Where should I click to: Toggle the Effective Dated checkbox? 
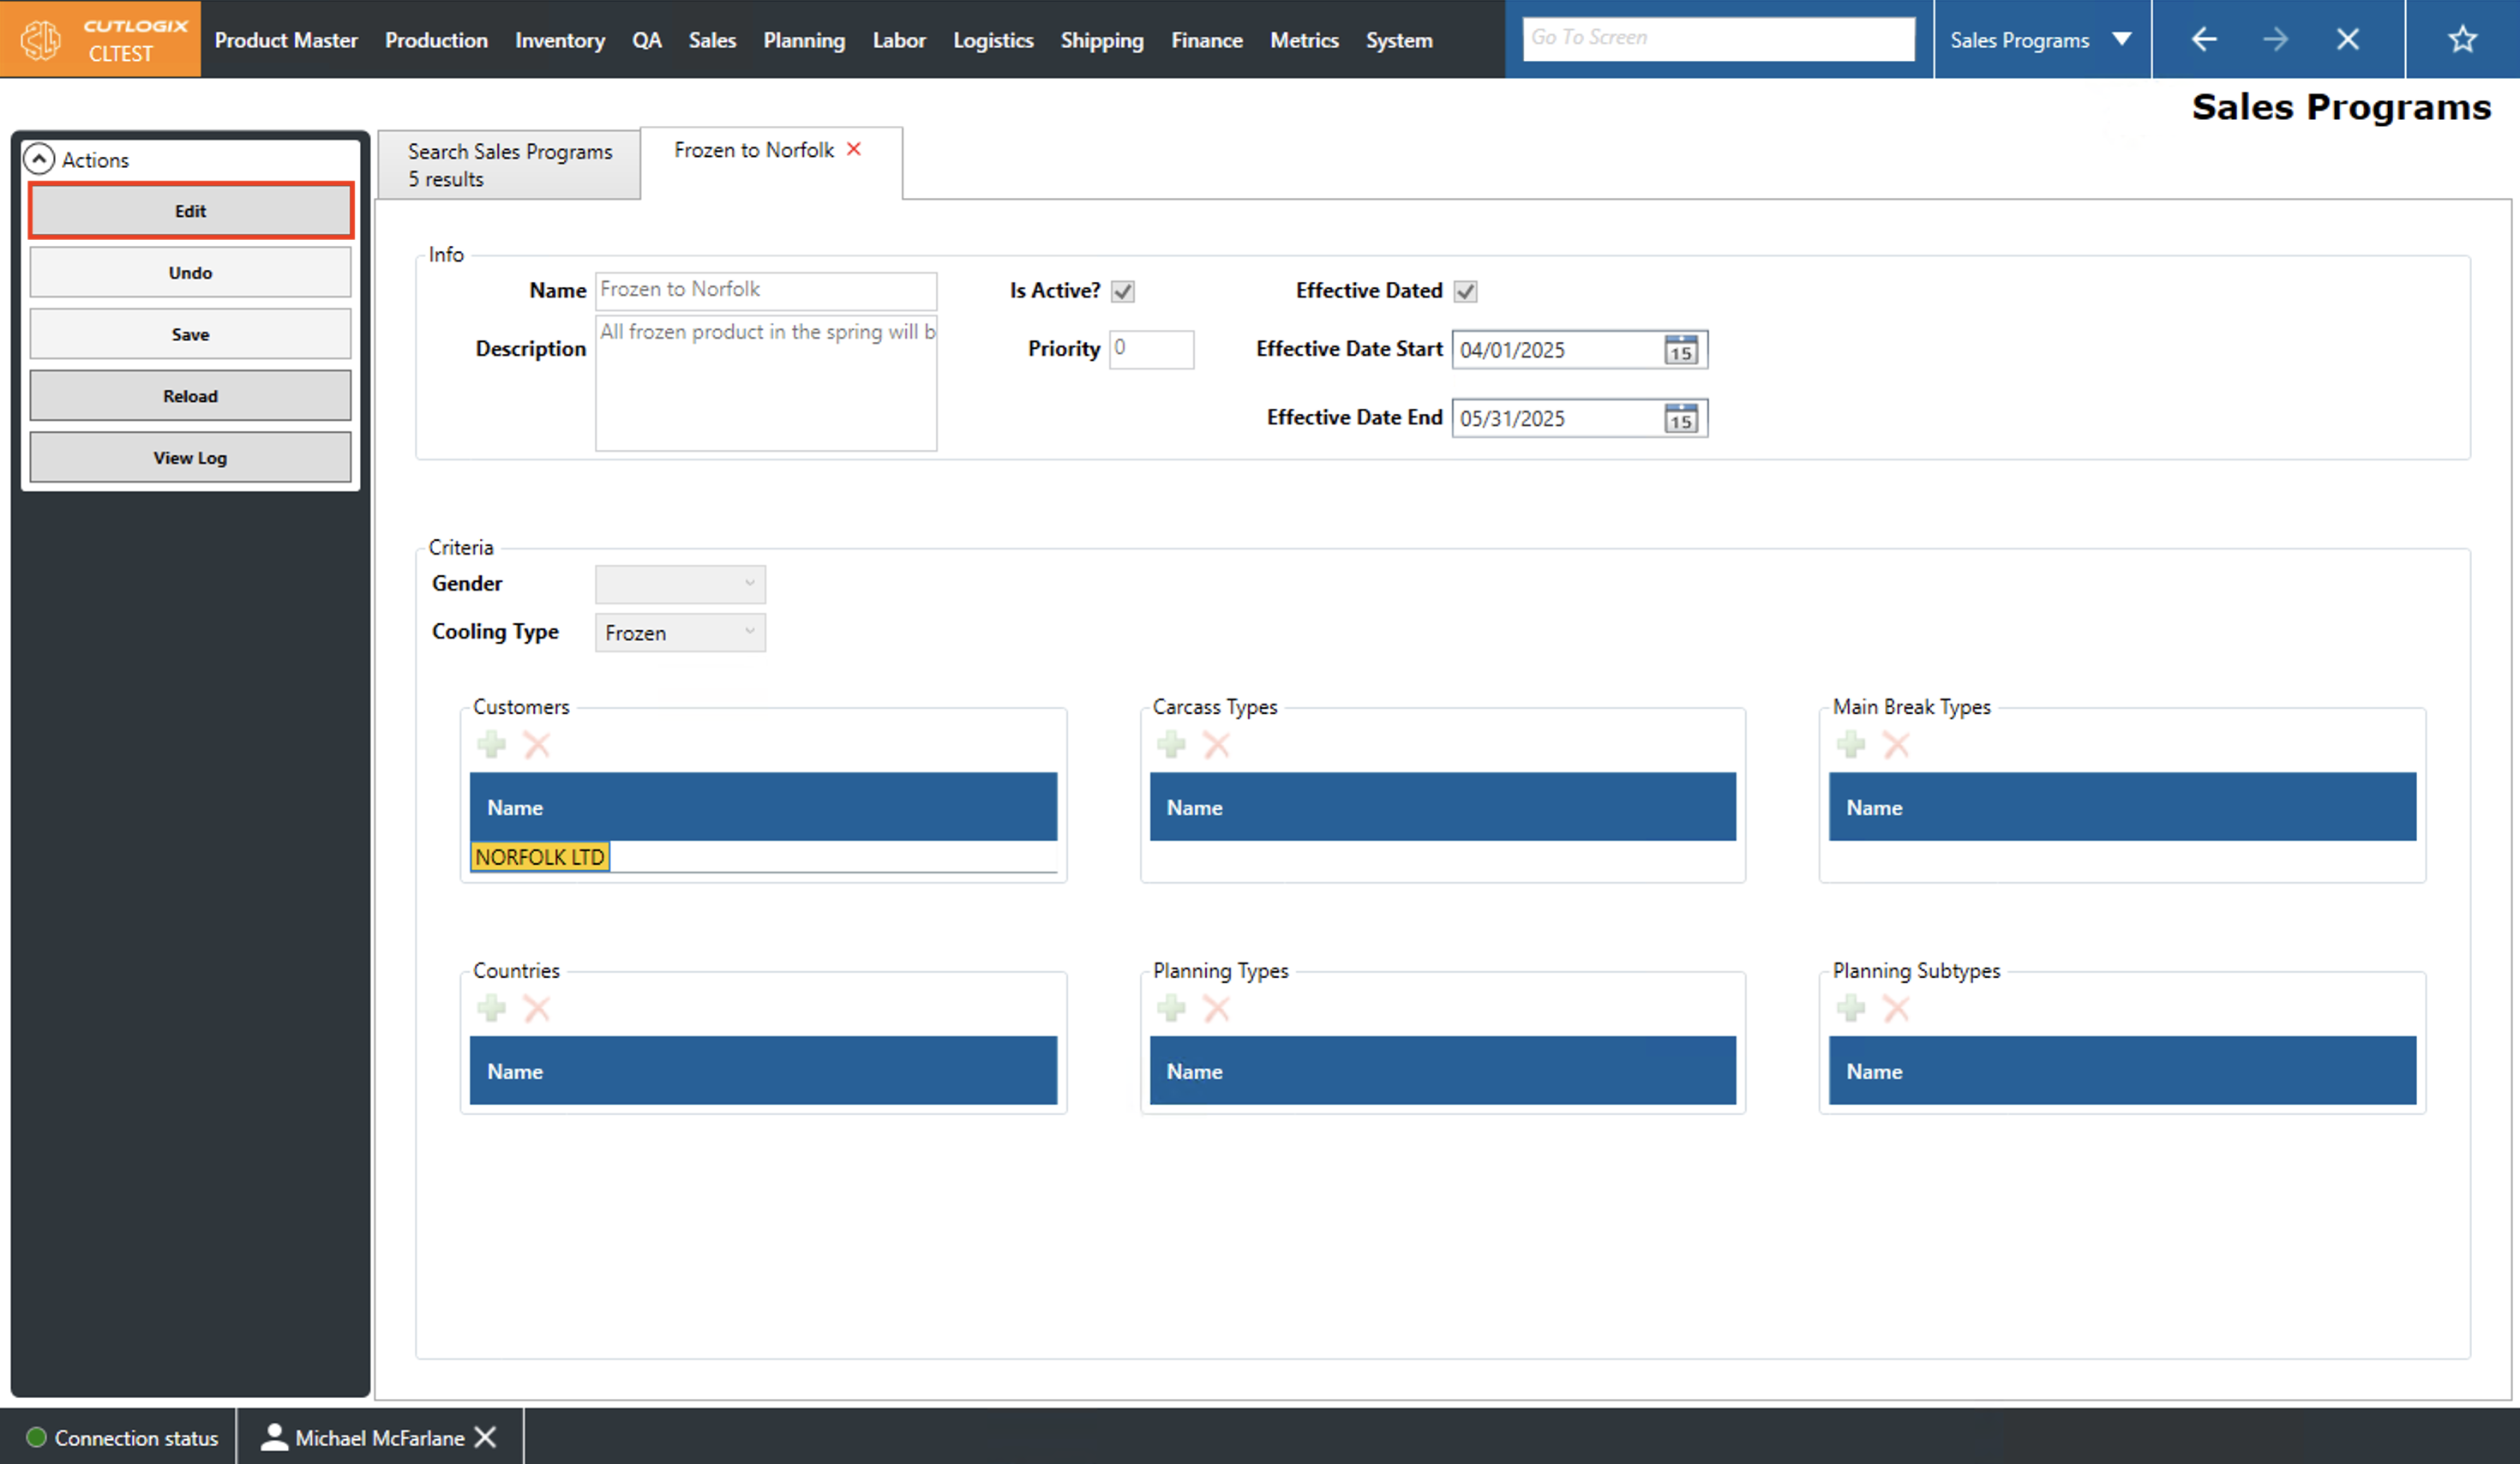pyautogui.click(x=1465, y=291)
